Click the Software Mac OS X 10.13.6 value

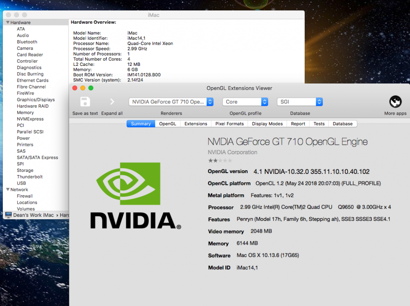[x=268, y=255]
